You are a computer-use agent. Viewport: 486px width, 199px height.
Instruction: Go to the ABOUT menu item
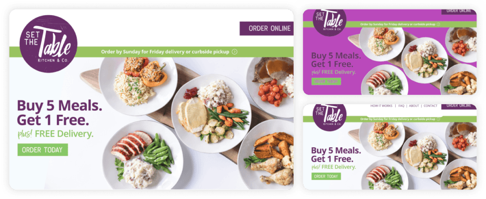click(x=414, y=106)
